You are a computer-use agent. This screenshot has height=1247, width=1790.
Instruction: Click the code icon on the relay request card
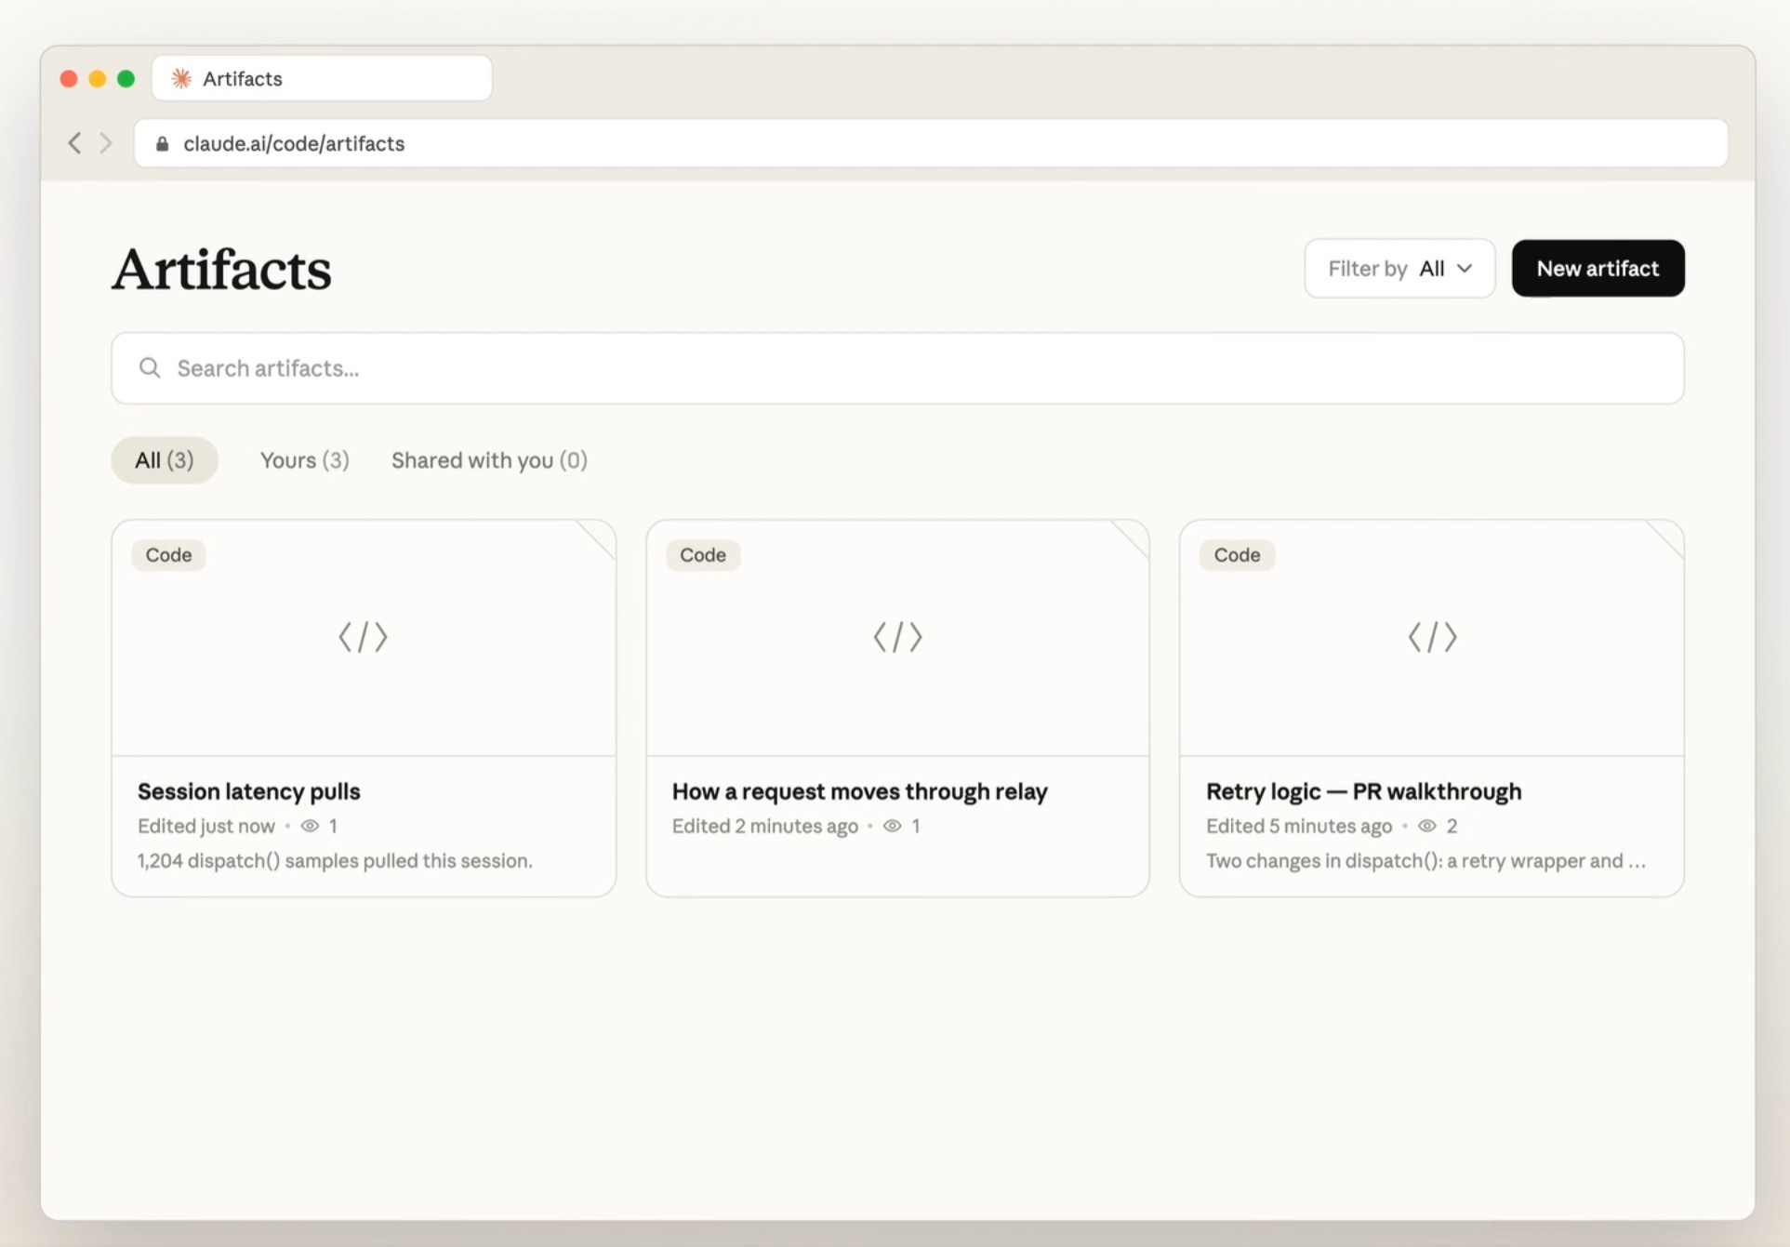point(897,637)
